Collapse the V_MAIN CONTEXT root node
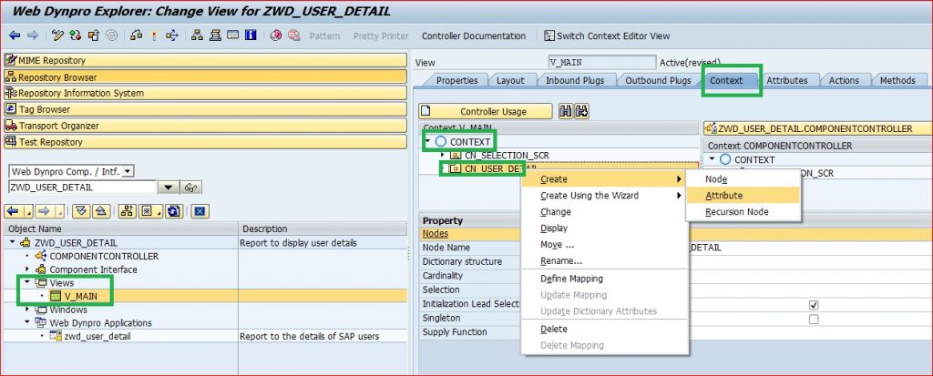 (x=428, y=142)
